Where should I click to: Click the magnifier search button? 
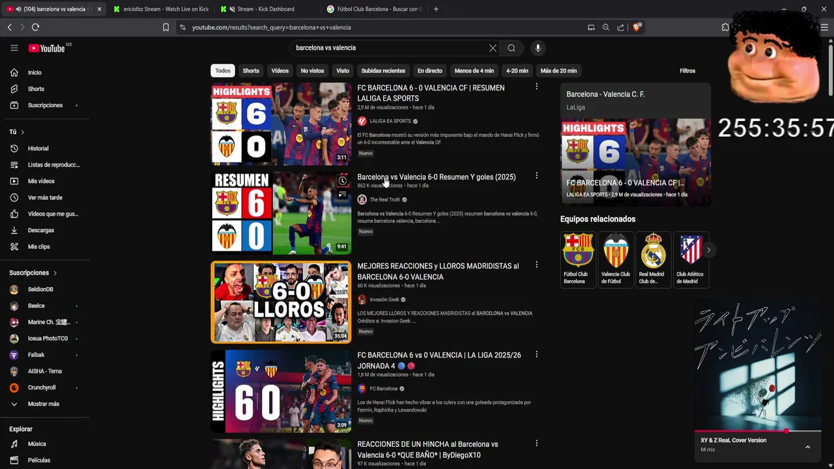pyautogui.click(x=511, y=48)
